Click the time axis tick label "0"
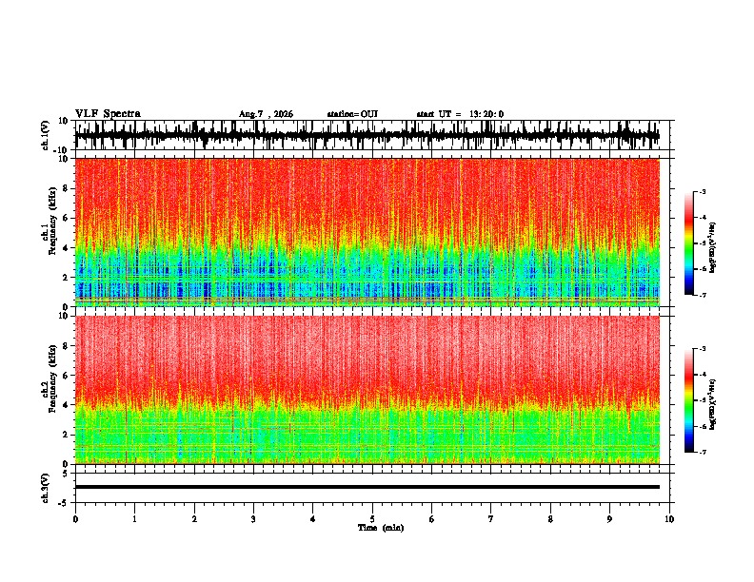 coord(75,519)
